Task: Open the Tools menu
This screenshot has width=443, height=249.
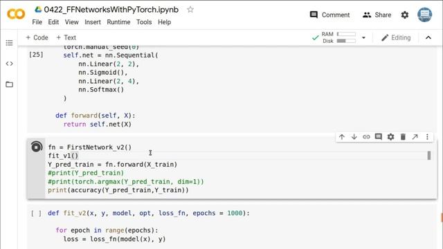Action: 144,22
